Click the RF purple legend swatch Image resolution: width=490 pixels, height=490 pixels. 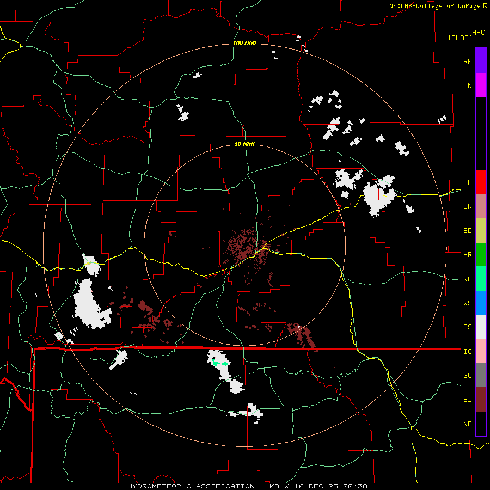[x=481, y=61]
